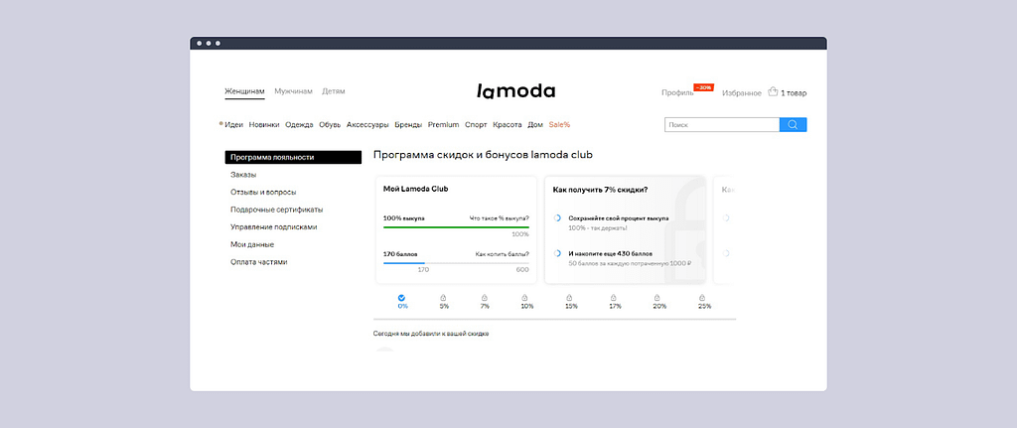Click the 'Мой Lamoda Club' card title
The image size is (1017, 428).
click(x=416, y=189)
